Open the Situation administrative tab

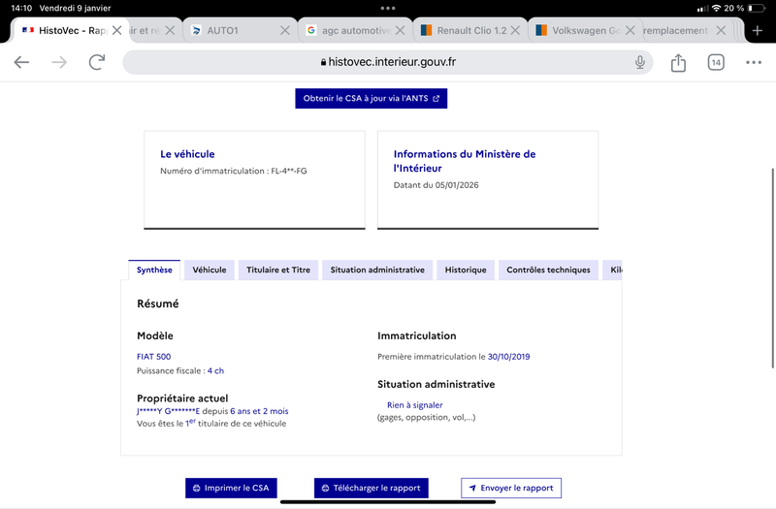point(377,270)
